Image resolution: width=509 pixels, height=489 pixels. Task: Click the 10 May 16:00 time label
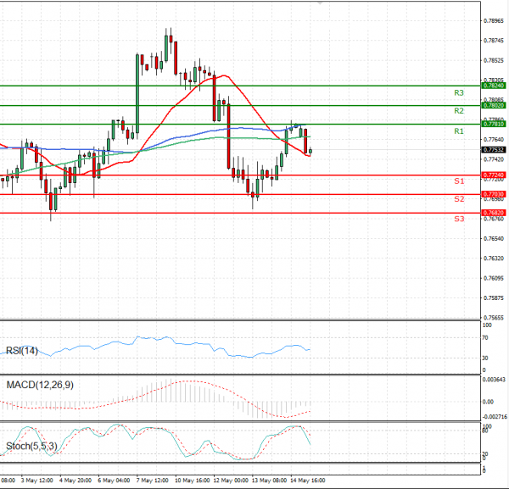pyautogui.click(x=193, y=481)
